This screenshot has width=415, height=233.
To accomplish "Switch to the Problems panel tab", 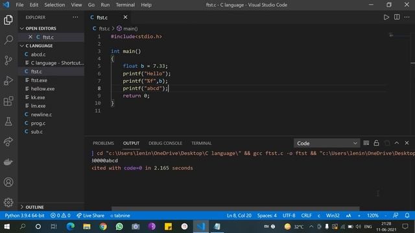I will (103, 143).
